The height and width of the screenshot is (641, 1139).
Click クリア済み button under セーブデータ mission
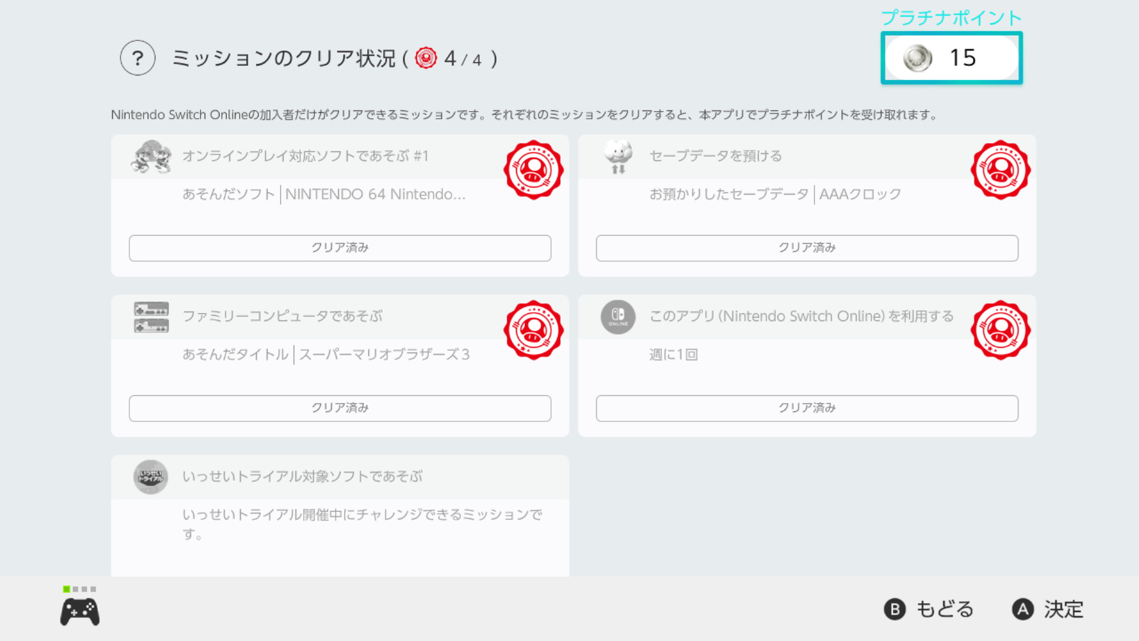[x=807, y=248]
